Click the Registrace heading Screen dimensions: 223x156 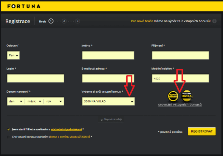point(18,21)
